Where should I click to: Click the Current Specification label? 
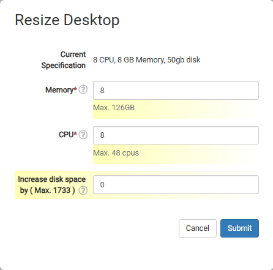pyautogui.click(x=64, y=60)
